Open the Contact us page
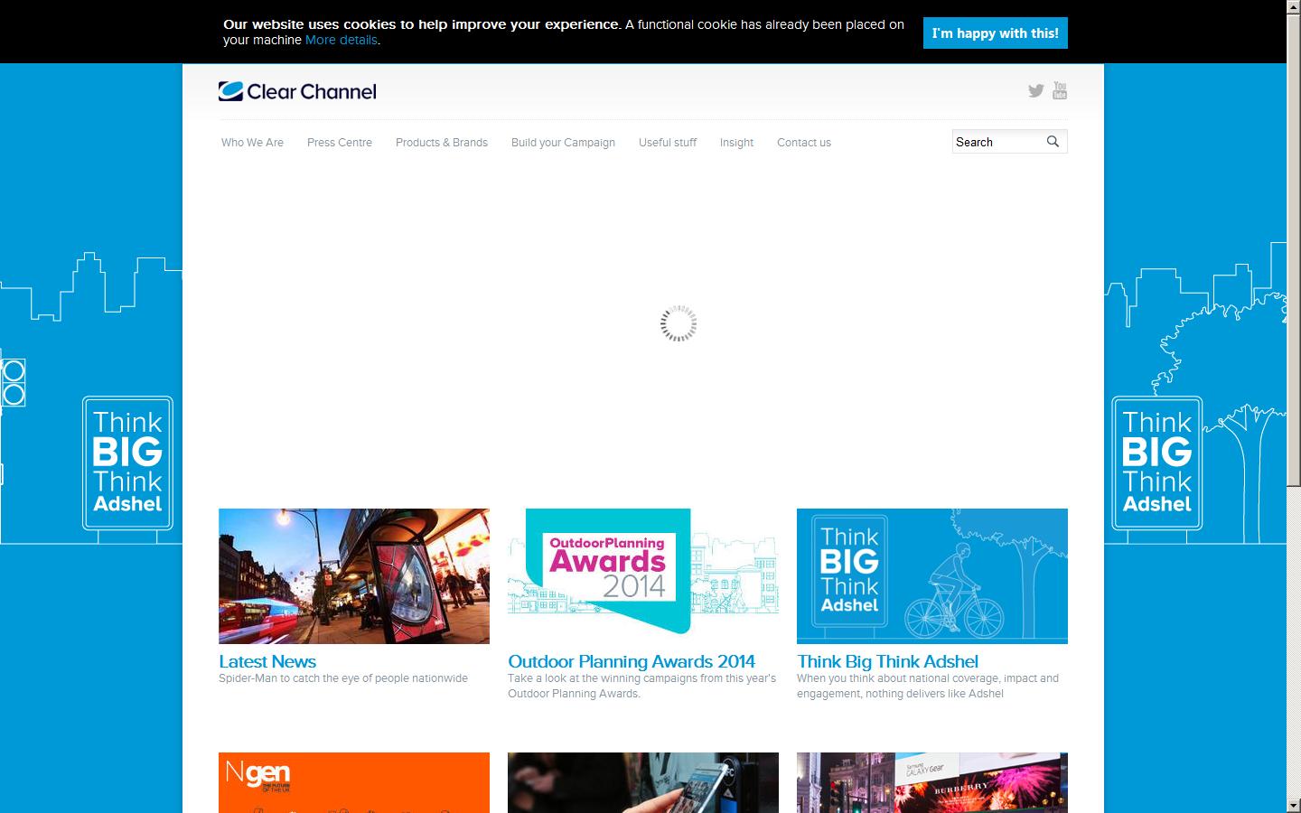Image resolution: width=1301 pixels, height=813 pixels. [803, 142]
